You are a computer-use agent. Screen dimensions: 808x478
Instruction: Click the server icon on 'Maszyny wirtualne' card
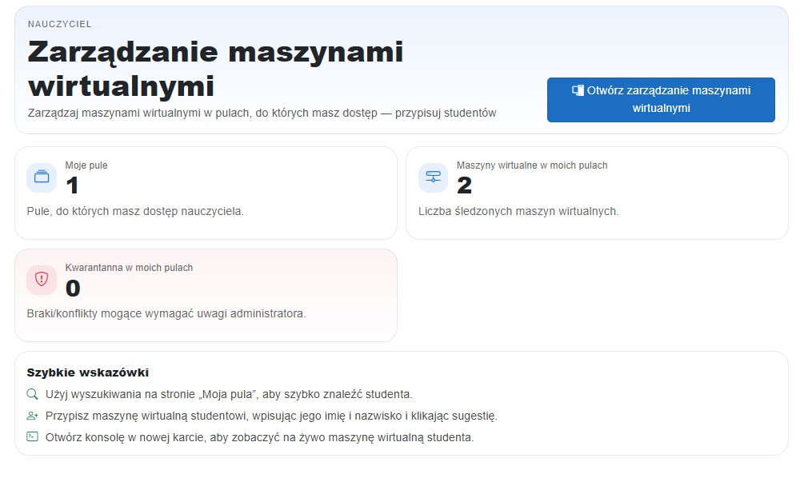tap(433, 177)
